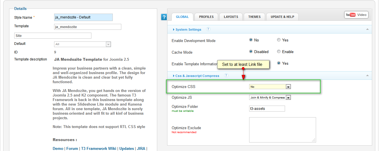Select Enable for Cache Mode
Viewport: 379px width, 151px height.
[279, 52]
